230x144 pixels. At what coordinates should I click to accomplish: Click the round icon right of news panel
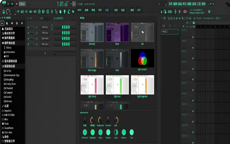pyautogui.click(x=209, y=11)
